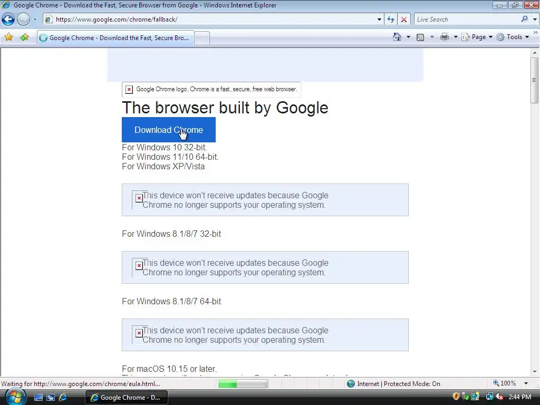Refresh the page with the refresh icon
540x405 pixels.
pyautogui.click(x=391, y=20)
